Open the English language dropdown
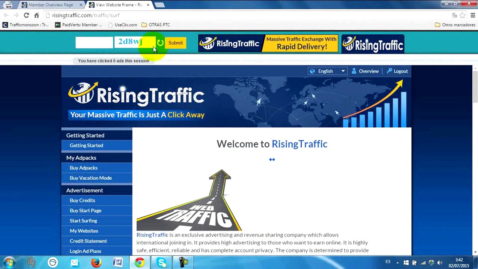The height and width of the screenshot is (269, 478). click(x=327, y=71)
